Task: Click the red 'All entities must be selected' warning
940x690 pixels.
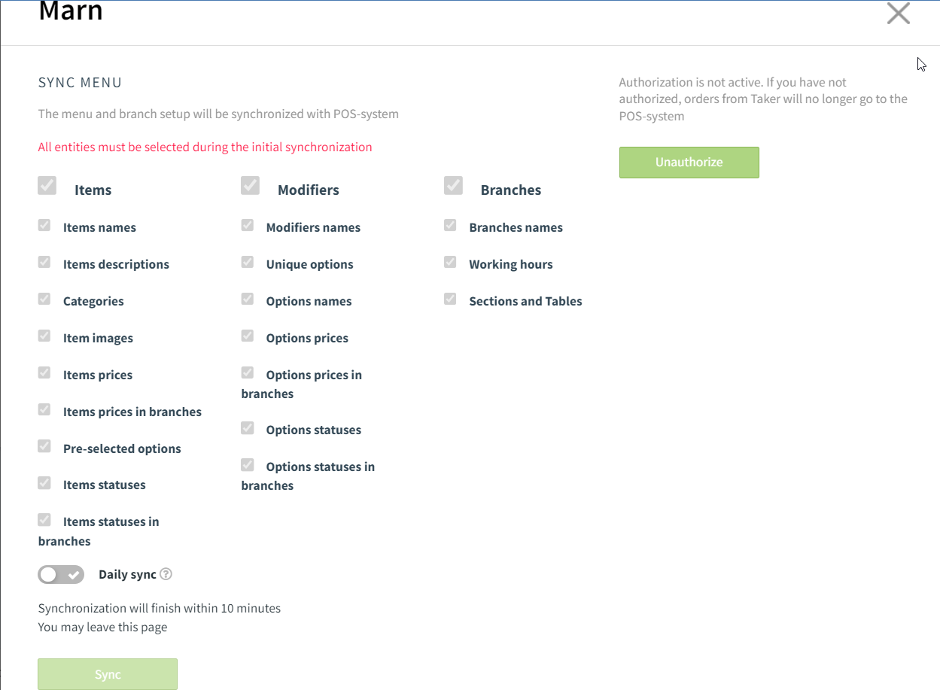Action: pos(205,147)
